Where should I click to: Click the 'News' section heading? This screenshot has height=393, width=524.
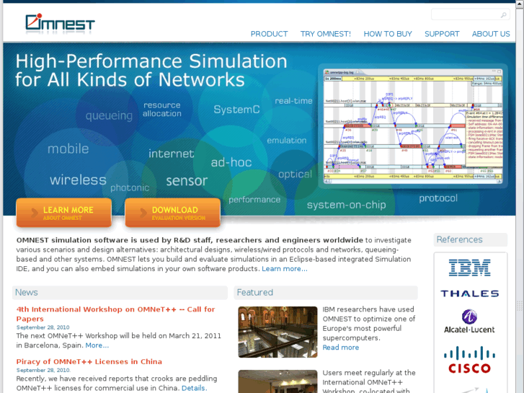[27, 292]
